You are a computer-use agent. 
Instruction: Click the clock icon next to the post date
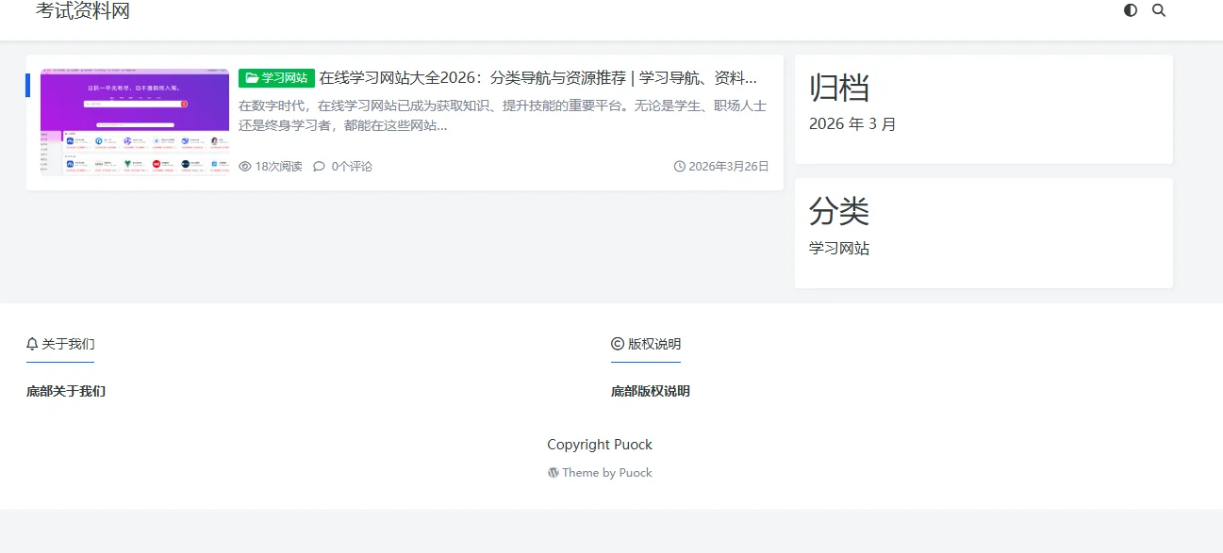(680, 166)
